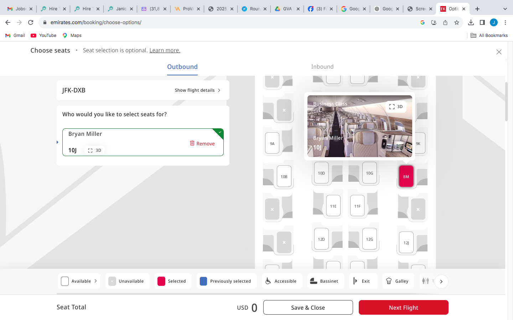The width and height of the screenshot is (513, 320).
Task: Close the Choose seats panel
Action: (499, 52)
